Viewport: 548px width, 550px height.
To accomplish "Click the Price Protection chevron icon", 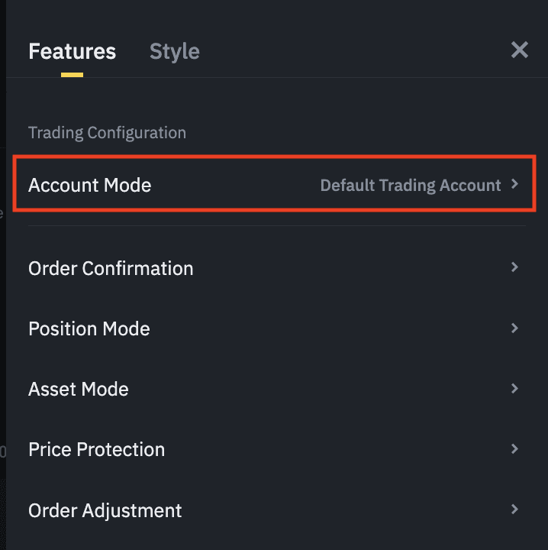I will [x=515, y=448].
